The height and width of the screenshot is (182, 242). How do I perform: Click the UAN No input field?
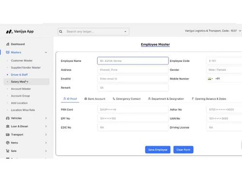[224, 118]
